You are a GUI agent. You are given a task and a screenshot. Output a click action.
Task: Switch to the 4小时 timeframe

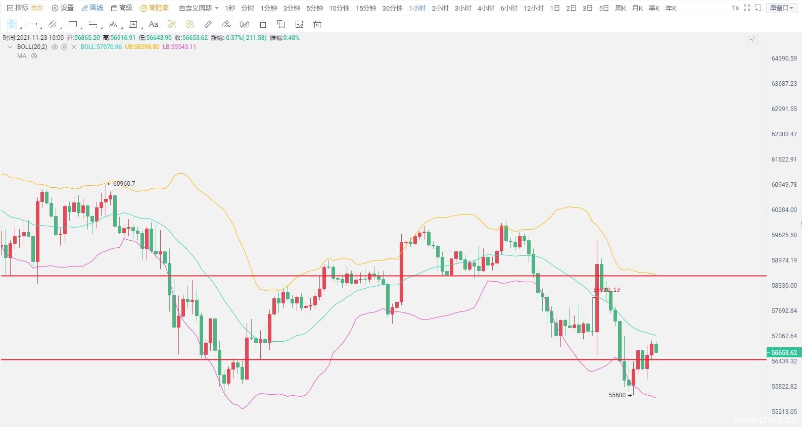pyautogui.click(x=486, y=8)
